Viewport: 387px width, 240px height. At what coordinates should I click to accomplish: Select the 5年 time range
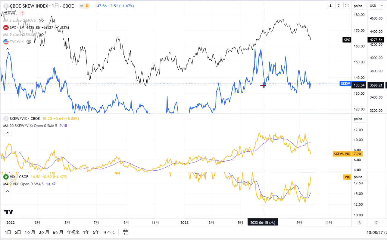coord(96,232)
